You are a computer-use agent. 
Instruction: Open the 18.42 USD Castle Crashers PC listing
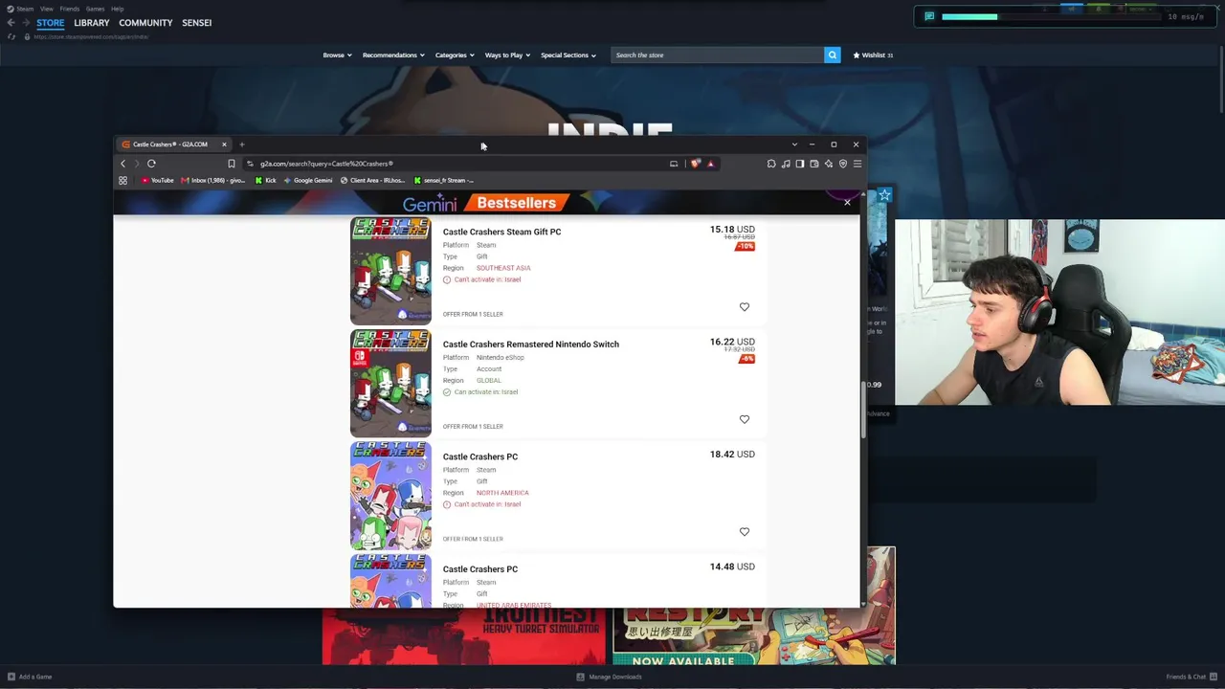tap(479, 456)
